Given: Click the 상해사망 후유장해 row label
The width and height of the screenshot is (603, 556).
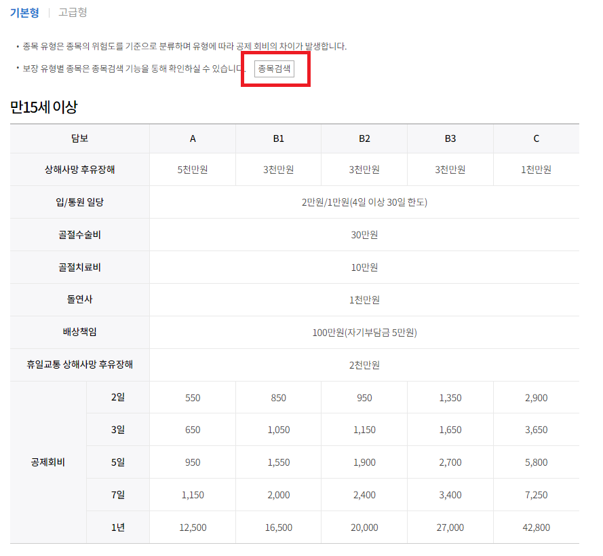Looking at the screenshot, I should click(79, 170).
